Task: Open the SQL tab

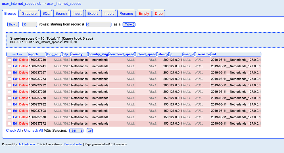Action: [x=46, y=13]
